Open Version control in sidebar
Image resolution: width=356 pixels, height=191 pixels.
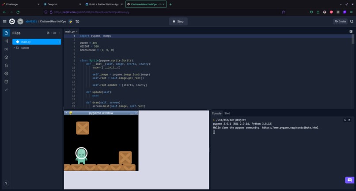click(x=6, y=41)
